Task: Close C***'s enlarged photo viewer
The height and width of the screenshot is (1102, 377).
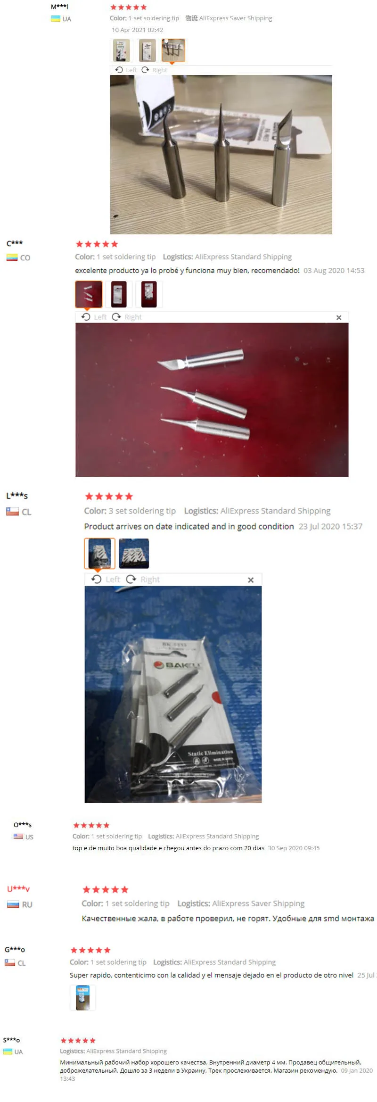Action: (339, 317)
